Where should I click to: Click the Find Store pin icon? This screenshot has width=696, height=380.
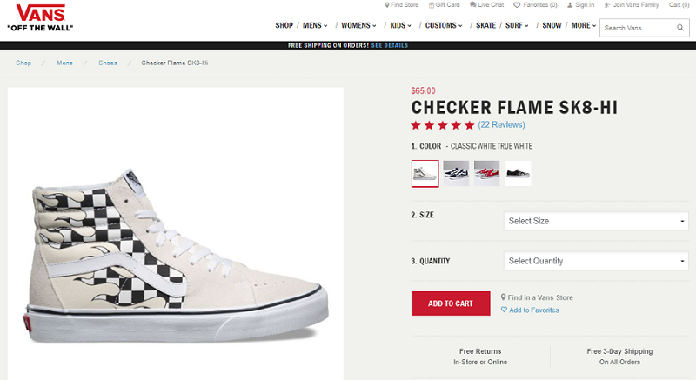click(387, 5)
